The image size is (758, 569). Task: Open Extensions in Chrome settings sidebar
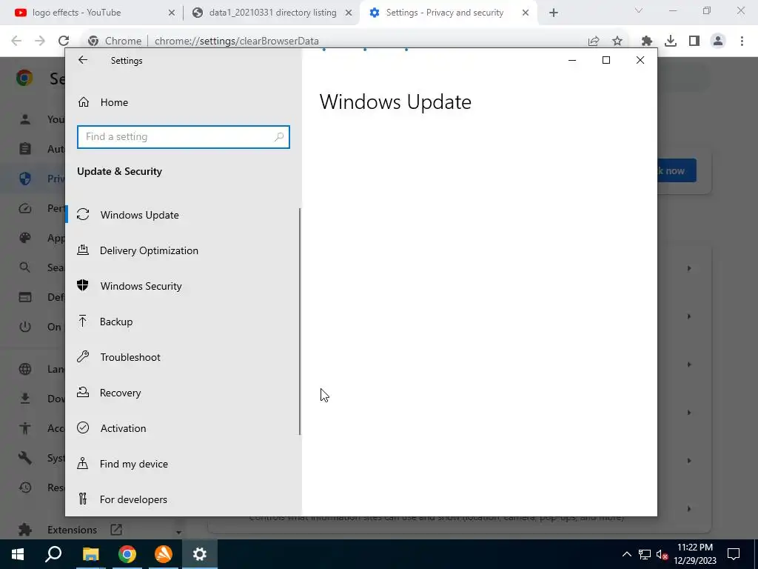click(x=72, y=530)
